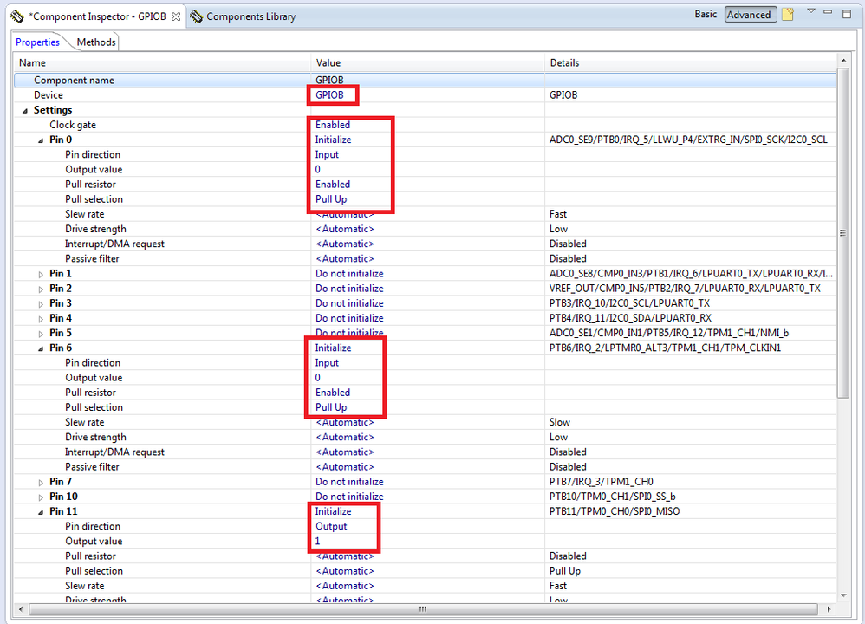Switch to the Components Library tab
This screenshot has height=624, width=865.
tap(251, 16)
